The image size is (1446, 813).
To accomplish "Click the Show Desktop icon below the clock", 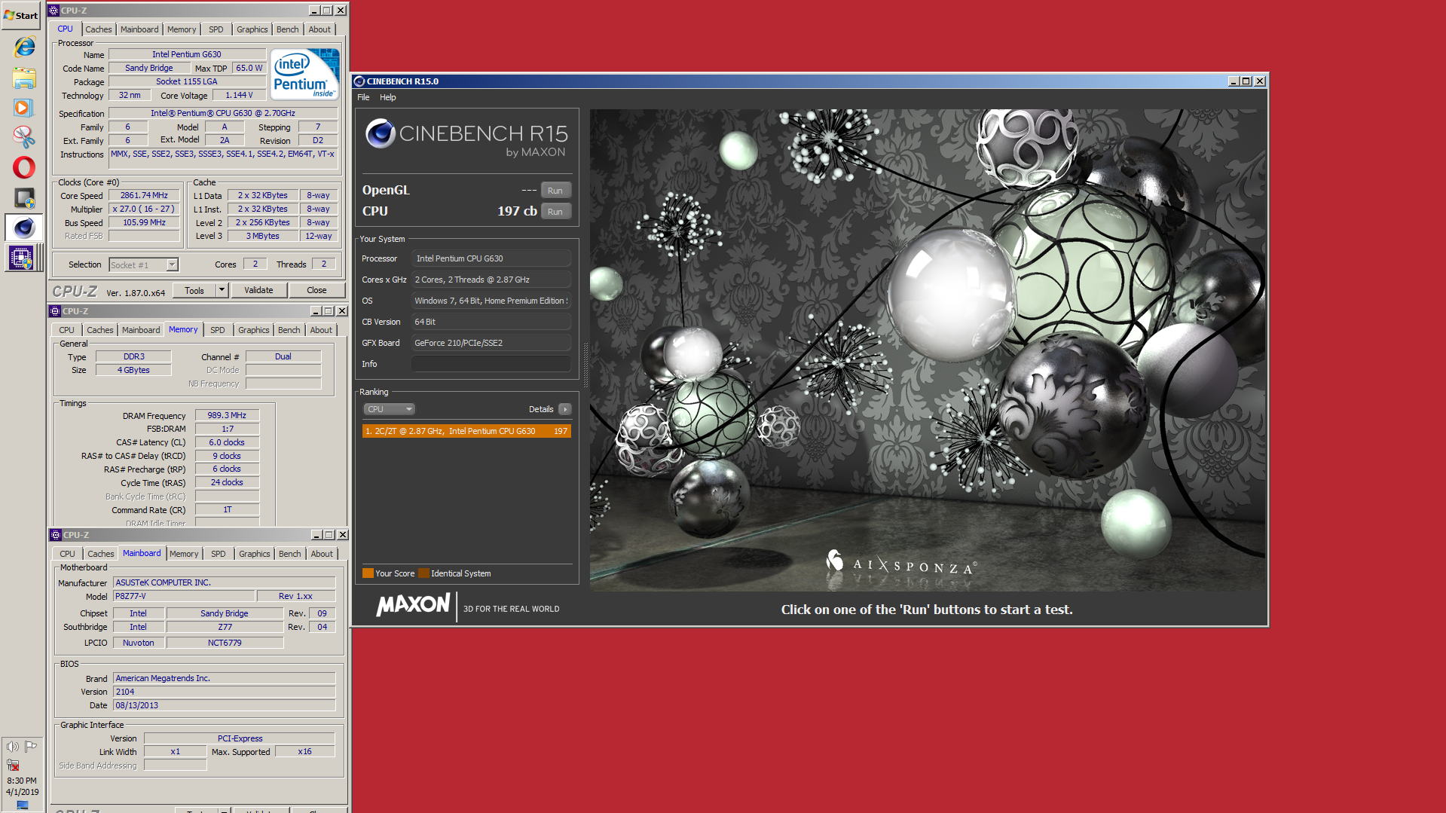I will point(23,805).
